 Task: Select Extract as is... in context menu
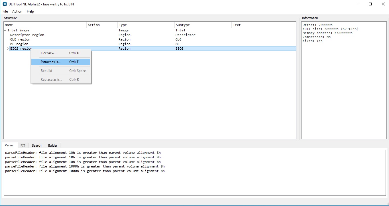(61, 62)
